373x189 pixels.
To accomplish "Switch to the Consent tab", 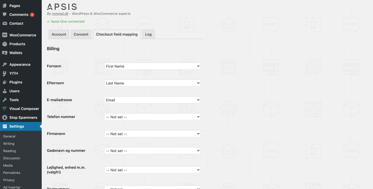I will pyautogui.click(x=81, y=34).
